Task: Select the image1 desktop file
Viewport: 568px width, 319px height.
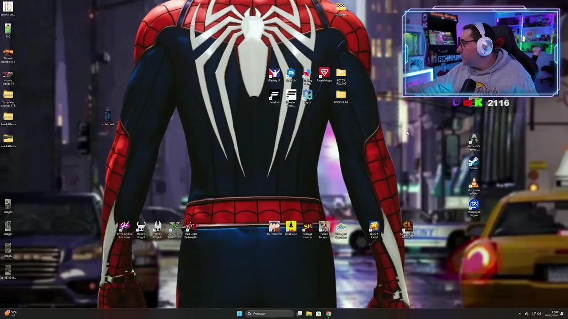Action: tap(8, 229)
